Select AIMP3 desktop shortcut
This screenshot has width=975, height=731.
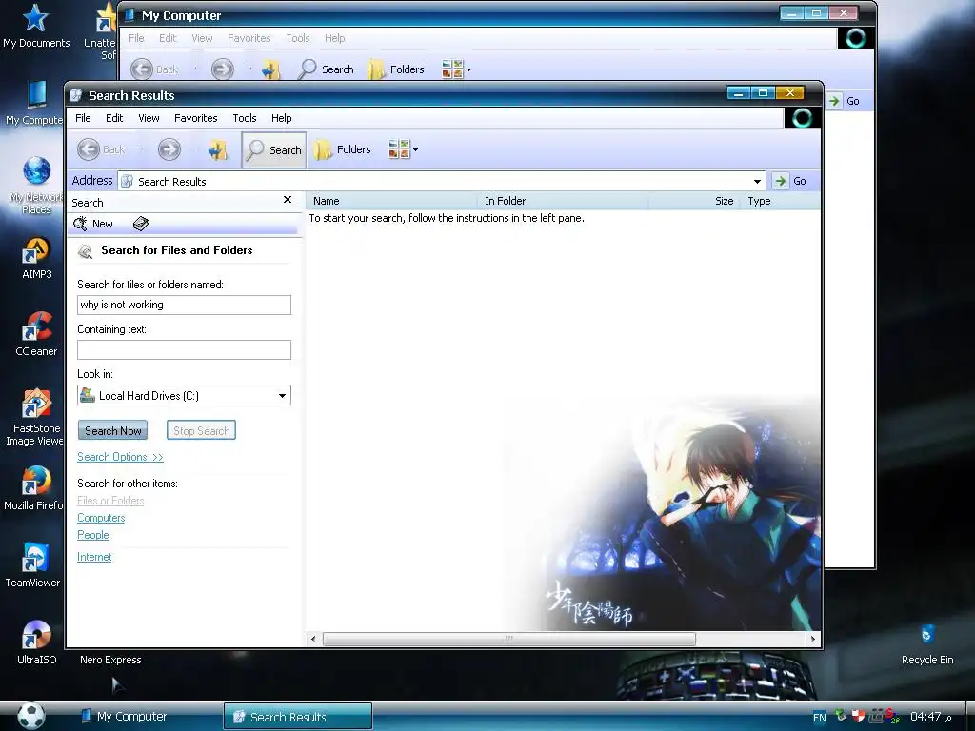[x=37, y=258]
